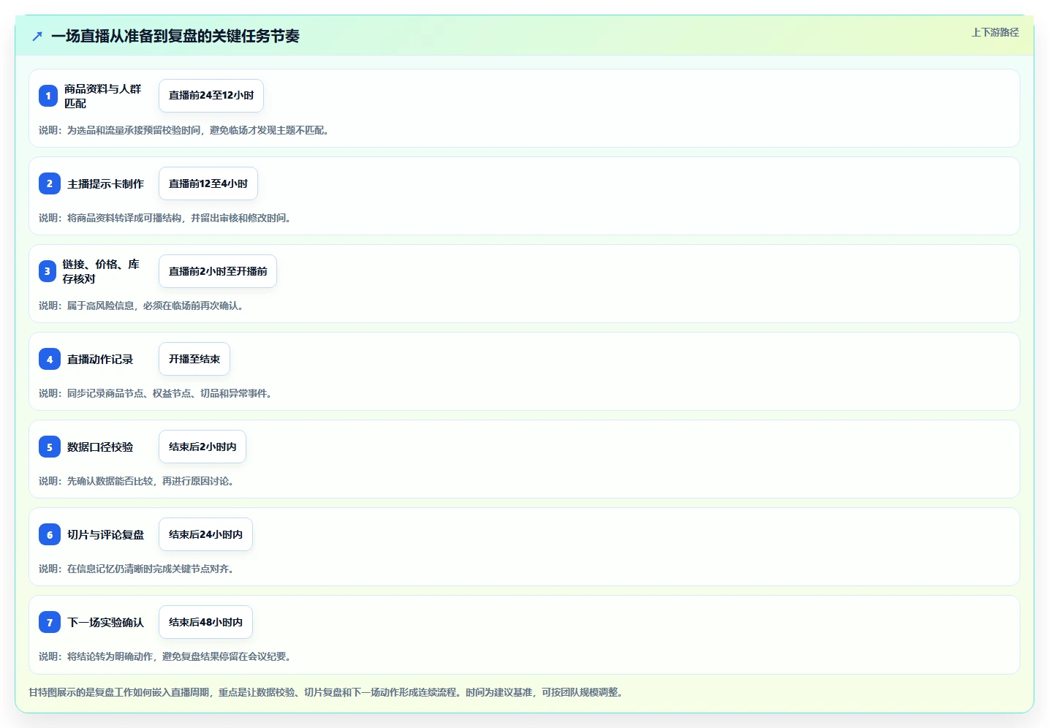Select the 直播前24至12小时 time chip
This screenshot has height=728, width=1049.
pyautogui.click(x=211, y=96)
